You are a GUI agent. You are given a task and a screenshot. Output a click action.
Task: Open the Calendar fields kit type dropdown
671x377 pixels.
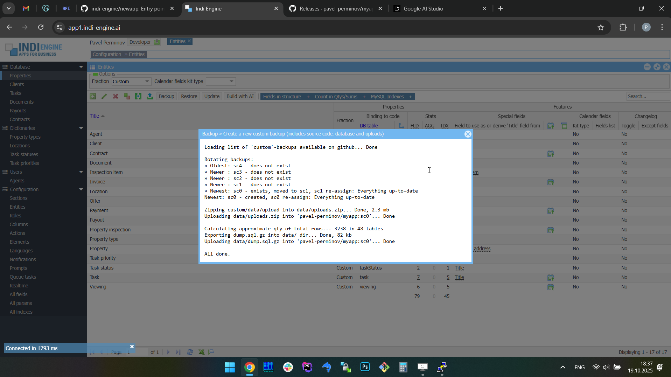pos(221,82)
